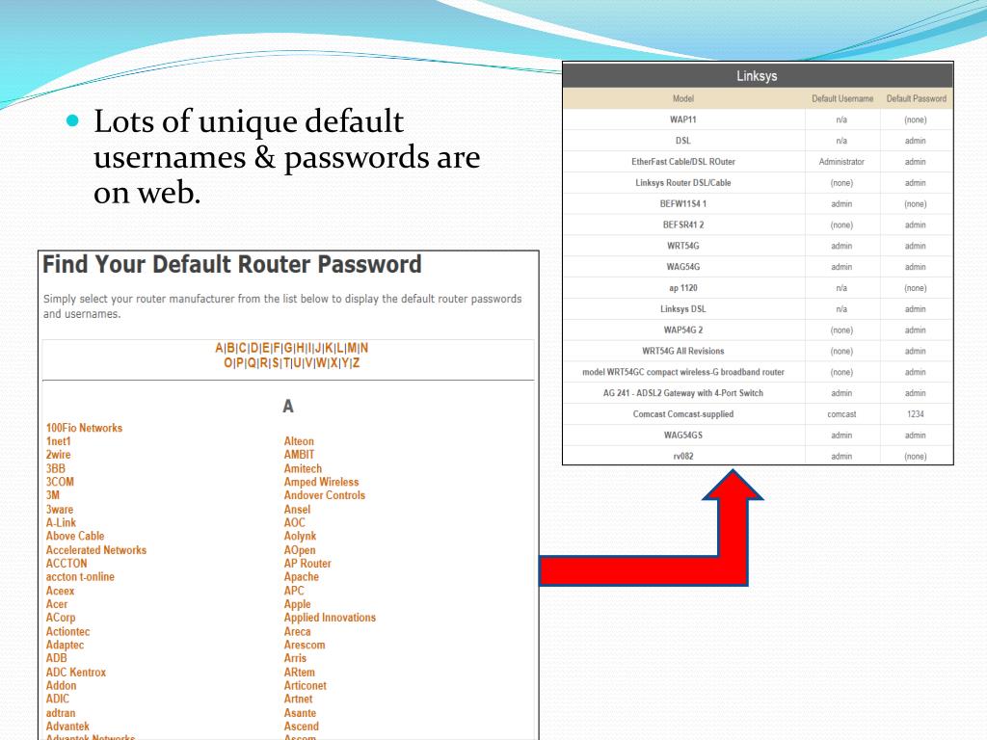Screen dimensions: 987x740
Task: Click the Default Username column header
Action: 842,99
